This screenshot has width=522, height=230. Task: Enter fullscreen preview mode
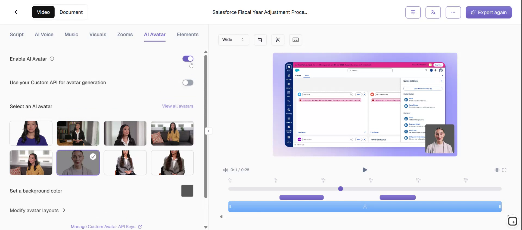(x=504, y=170)
